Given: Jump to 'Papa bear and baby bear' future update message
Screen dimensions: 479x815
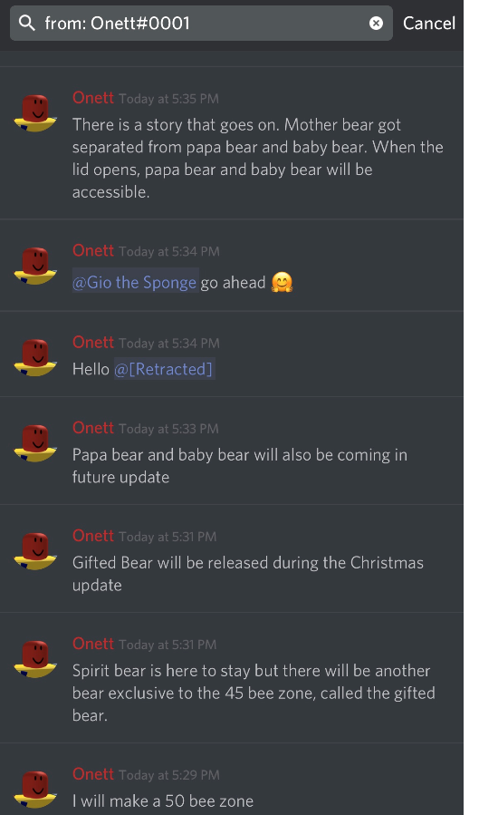Looking at the screenshot, I should (x=232, y=451).
